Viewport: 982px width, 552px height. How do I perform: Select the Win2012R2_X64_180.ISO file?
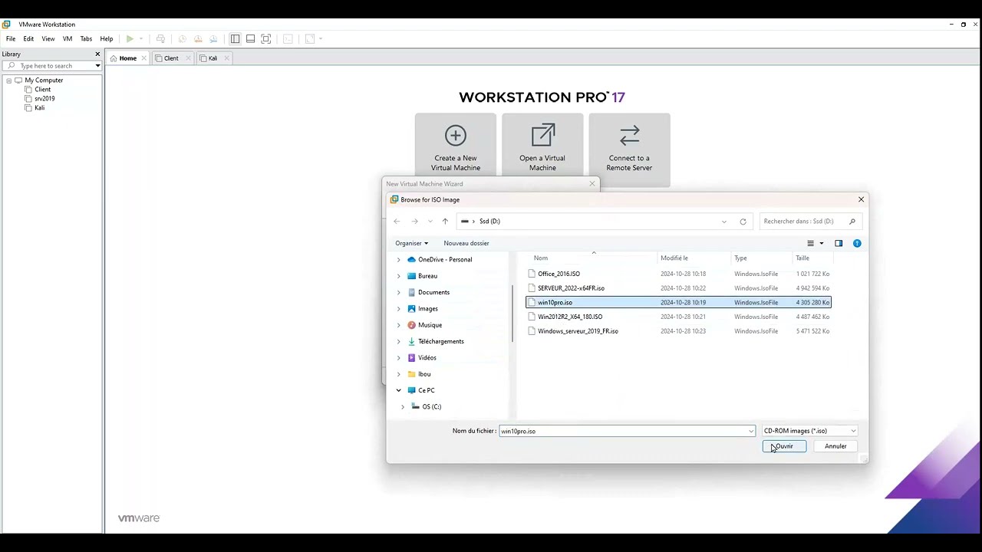678,317
